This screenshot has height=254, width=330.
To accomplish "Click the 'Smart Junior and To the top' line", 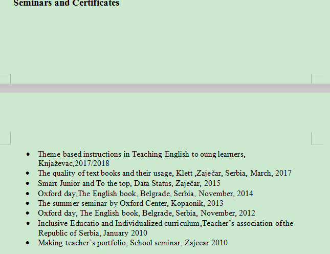I will click(82, 183).
